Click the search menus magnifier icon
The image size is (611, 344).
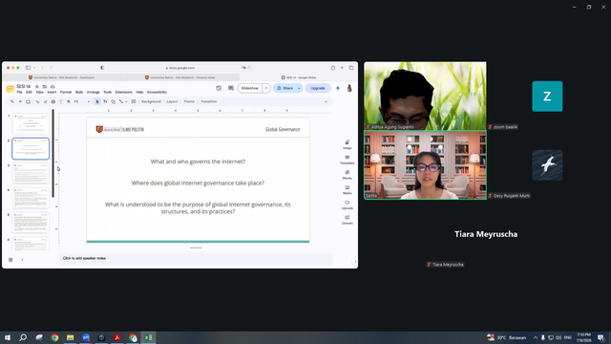pyautogui.click(x=12, y=101)
